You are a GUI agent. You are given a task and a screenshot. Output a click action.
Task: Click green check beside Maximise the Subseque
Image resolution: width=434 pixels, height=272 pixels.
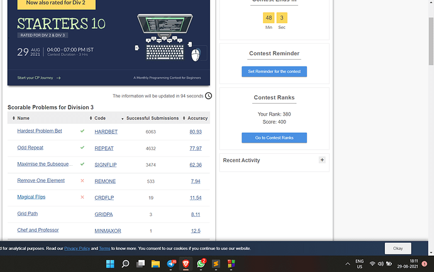(82, 164)
